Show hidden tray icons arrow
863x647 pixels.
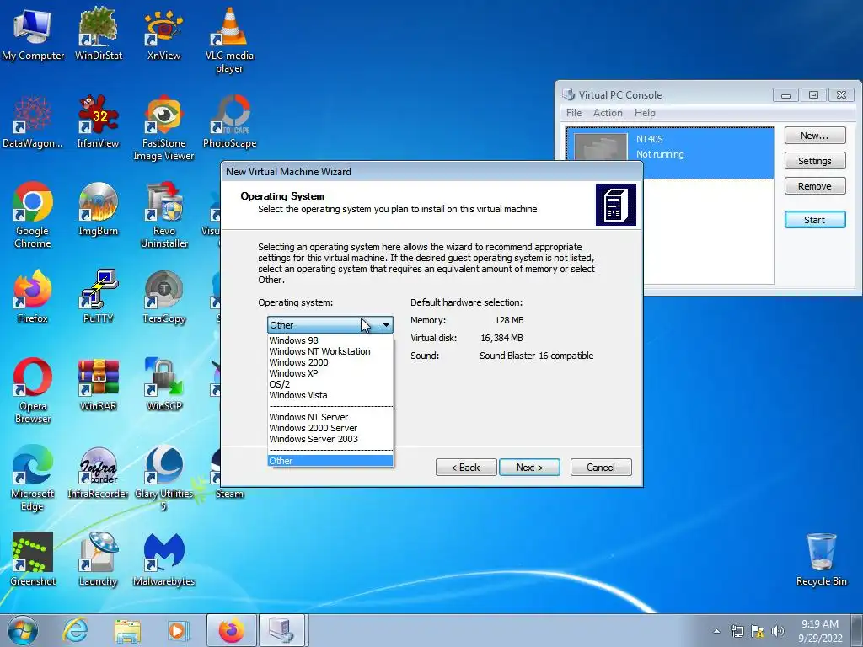716,631
